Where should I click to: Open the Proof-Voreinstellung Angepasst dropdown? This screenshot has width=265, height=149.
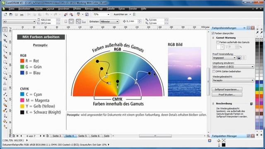234,58
